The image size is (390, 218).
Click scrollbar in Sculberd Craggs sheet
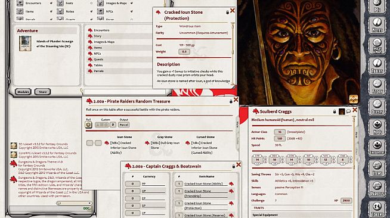(354, 166)
